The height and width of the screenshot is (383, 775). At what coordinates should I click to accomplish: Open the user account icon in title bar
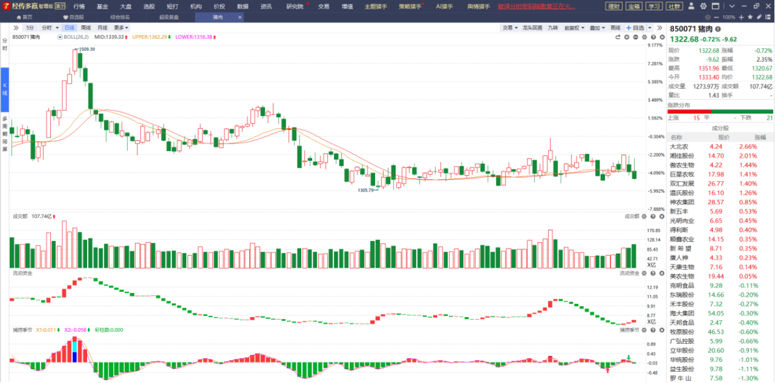point(694,6)
